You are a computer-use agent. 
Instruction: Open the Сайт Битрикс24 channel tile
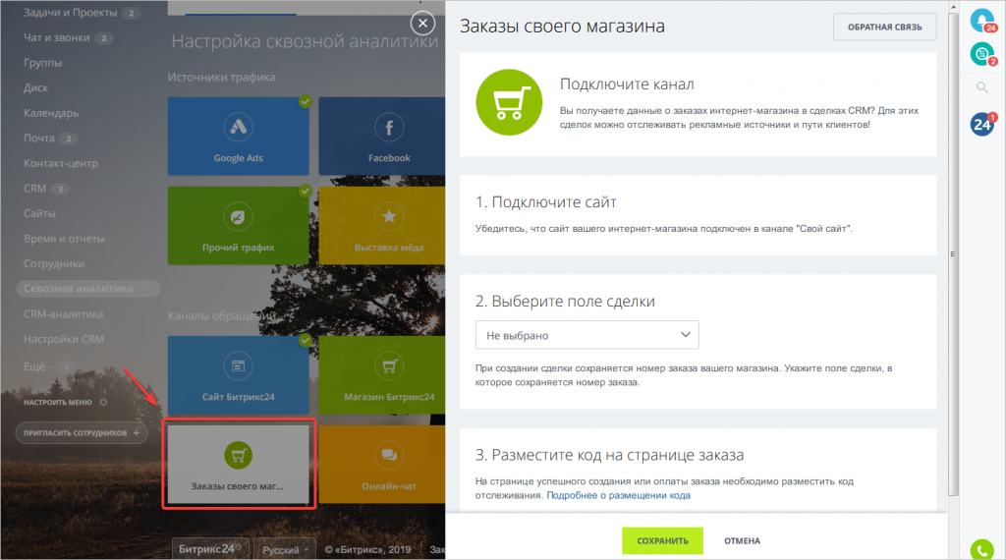pos(238,374)
